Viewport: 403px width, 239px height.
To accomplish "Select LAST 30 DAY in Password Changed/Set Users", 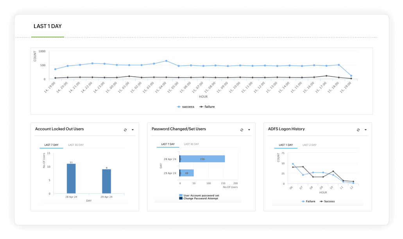I will tap(192, 143).
